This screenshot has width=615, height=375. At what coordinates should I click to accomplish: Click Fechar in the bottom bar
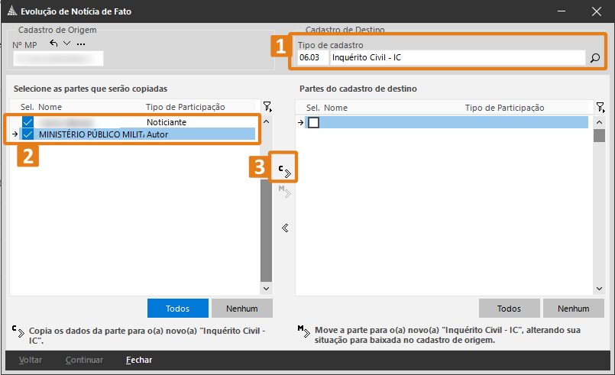(x=139, y=360)
